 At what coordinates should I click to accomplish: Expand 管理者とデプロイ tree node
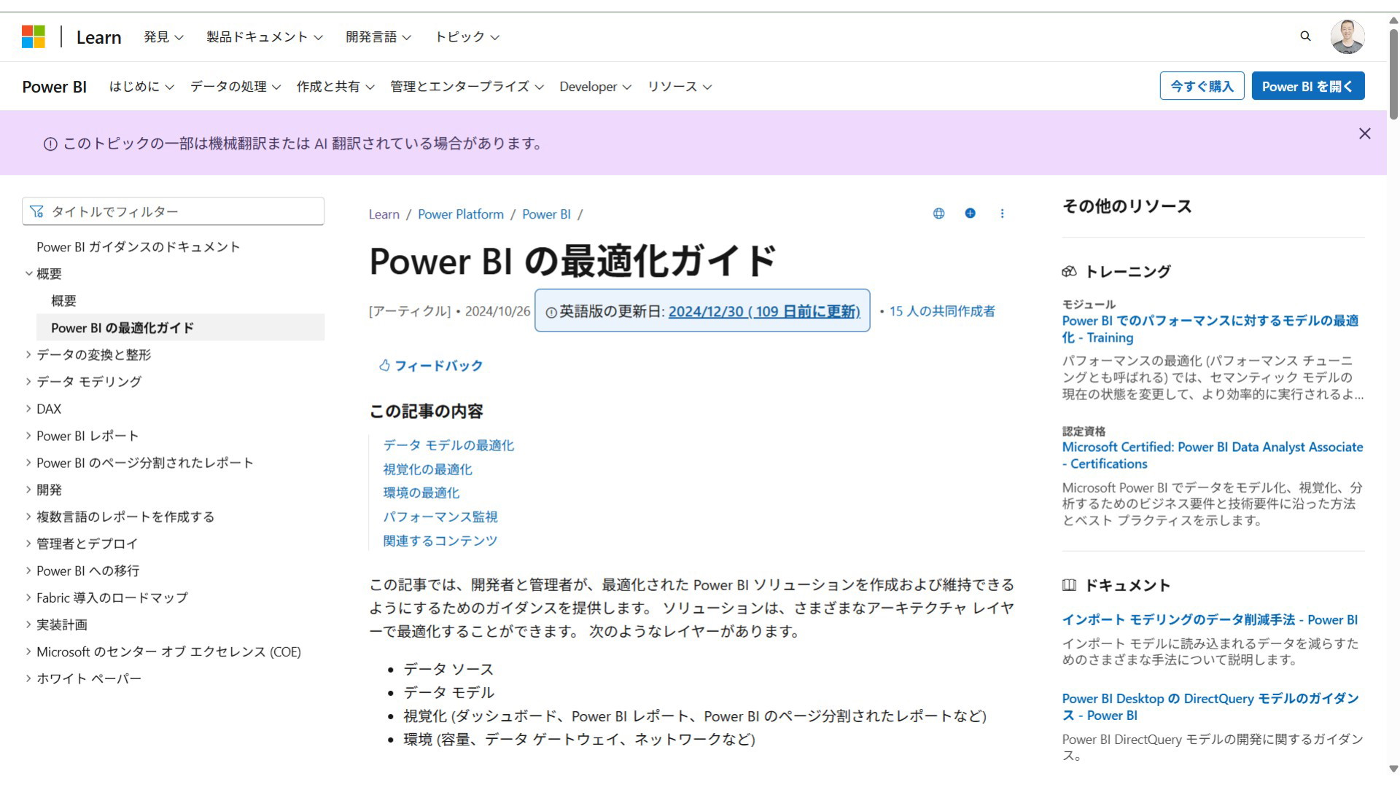pyautogui.click(x=29, y=544)
